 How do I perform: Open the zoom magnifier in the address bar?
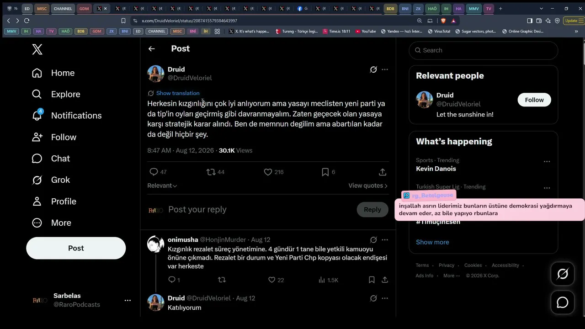point(420,21)
